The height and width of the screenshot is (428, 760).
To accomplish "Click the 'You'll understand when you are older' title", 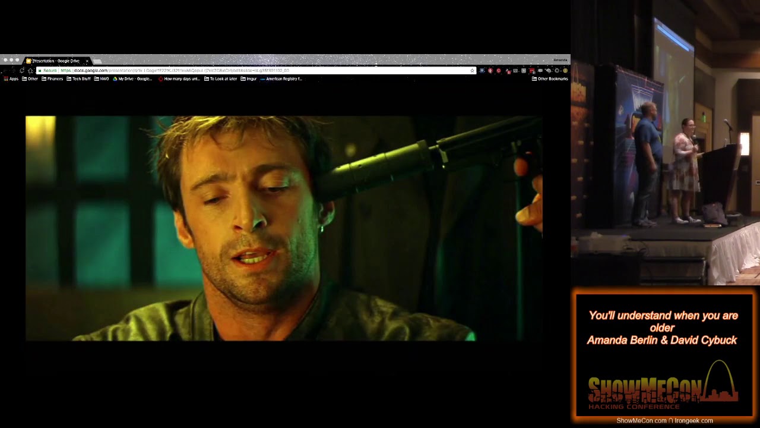I will click(663, 322).
